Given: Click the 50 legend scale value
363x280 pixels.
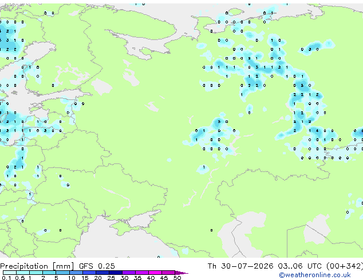Looking at the screenshot, I should click(x=177, y=278).
